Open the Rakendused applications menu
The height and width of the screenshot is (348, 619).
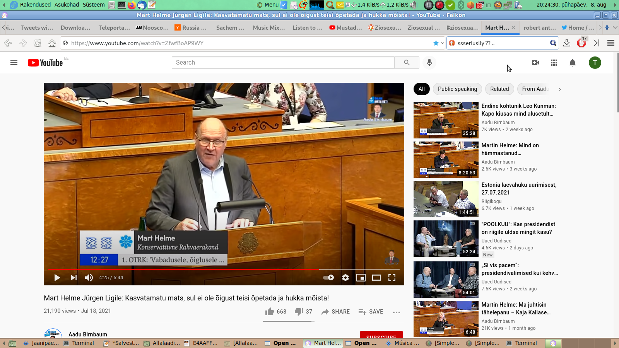pos(35,5)
